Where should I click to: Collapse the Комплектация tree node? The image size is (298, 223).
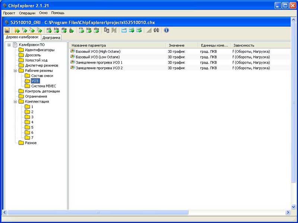pos(16,101)
